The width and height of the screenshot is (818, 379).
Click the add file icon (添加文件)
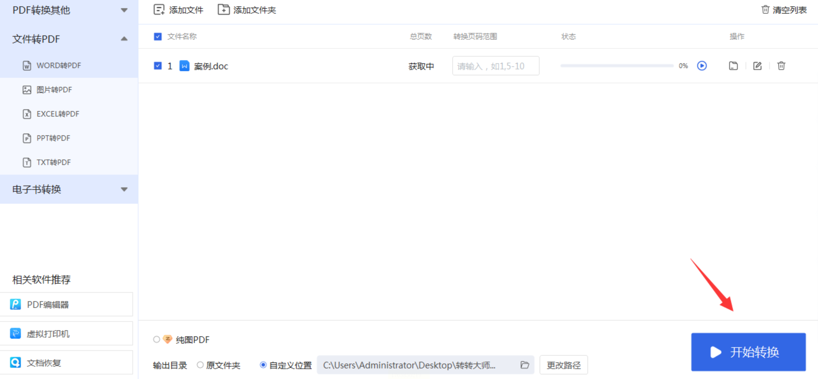(159, 10)
